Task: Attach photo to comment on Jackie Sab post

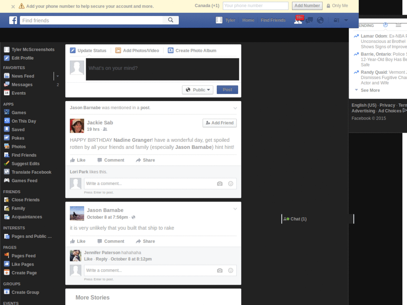Action: point(219,183)
